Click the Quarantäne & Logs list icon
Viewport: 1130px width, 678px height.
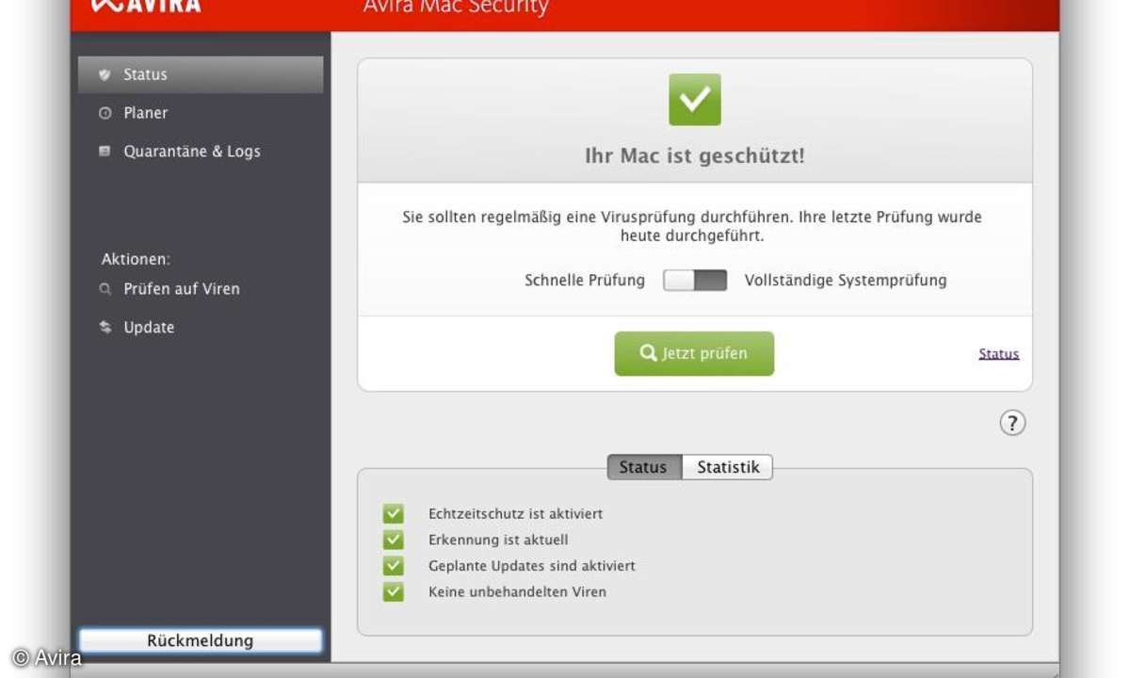(x=105, y=151)
